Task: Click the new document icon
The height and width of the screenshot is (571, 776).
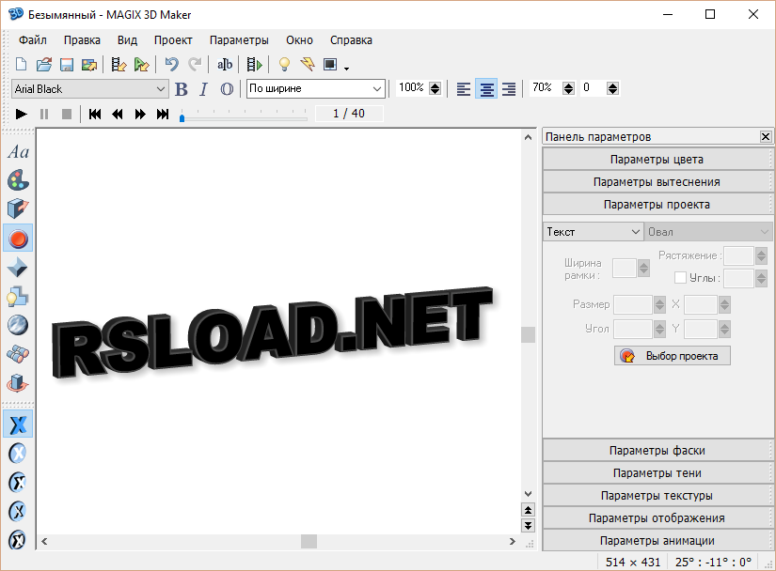Action: click(x=21, y=65)
